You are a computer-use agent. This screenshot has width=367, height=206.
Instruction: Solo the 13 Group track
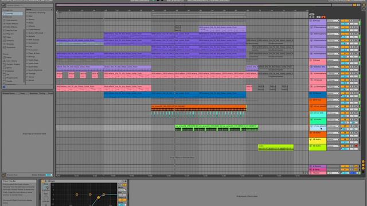(x=352, y=100)
